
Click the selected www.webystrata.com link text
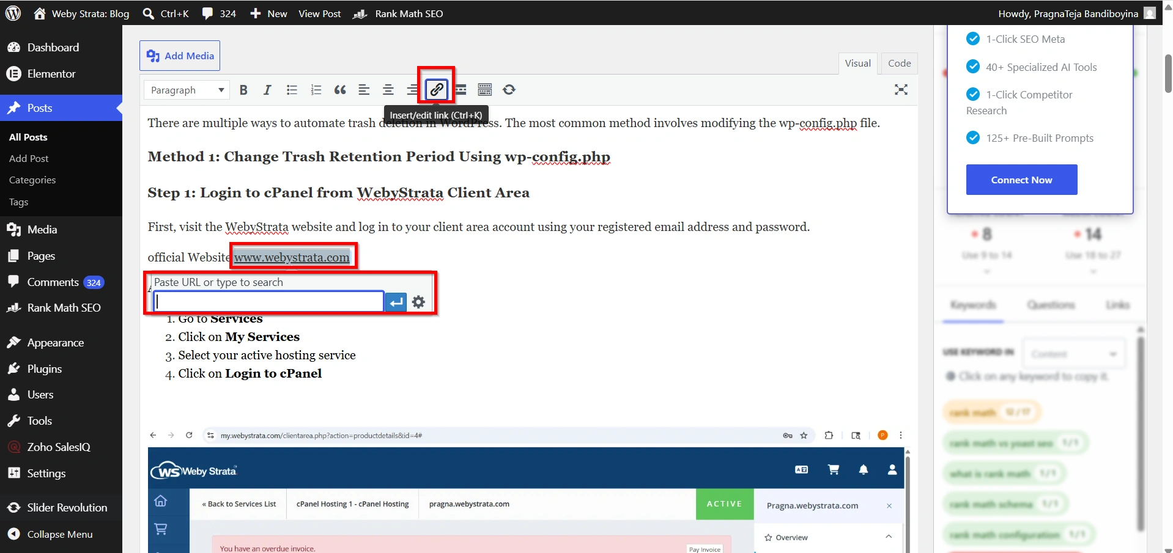(x=292, y=257)
